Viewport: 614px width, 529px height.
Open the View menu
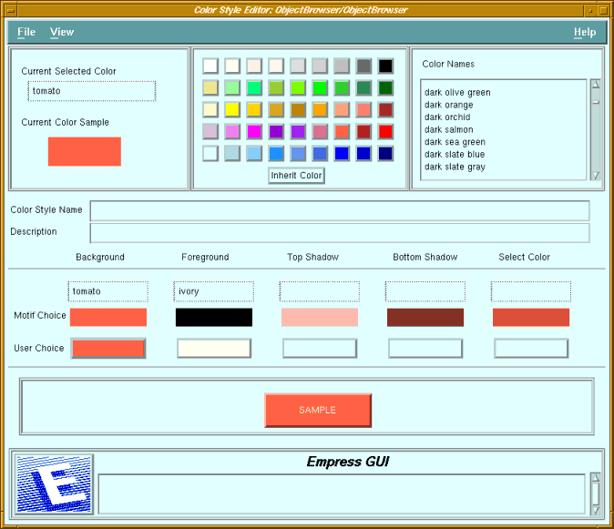pos(62,32)
